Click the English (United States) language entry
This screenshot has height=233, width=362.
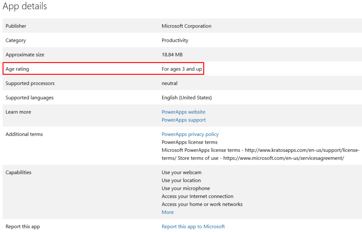pos(187,97)
